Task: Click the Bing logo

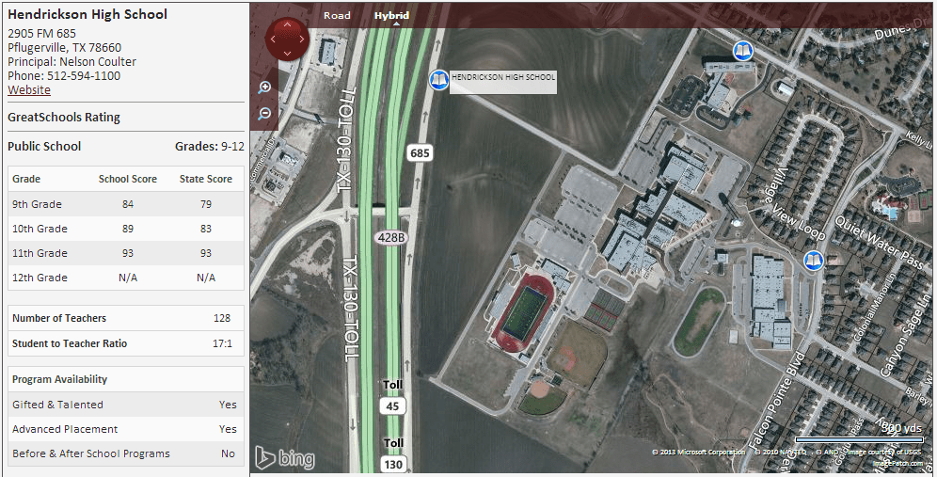Action: click(285, 458)
